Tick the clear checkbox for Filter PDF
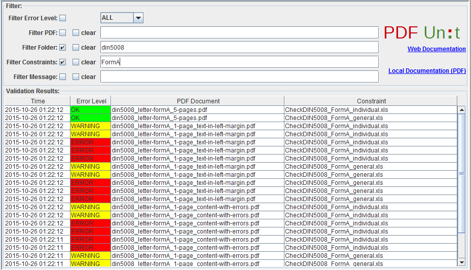Screen dimensions: 471x270 (76, 33)
